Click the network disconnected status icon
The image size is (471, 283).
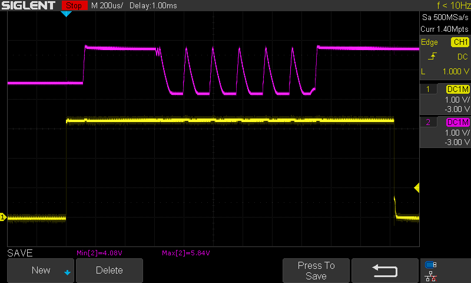[431, 277]
